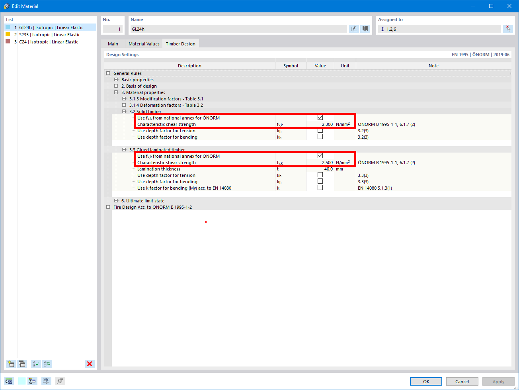Image resolution: width=519 pixels, height=390 pixels.
Task: Click the Description column header
Action: (189, 66)
